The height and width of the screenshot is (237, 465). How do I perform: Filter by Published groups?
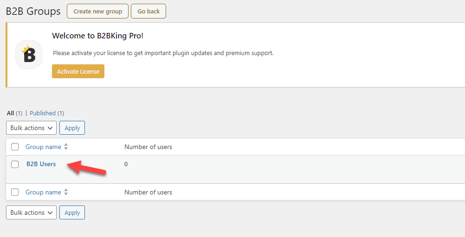[x=43, y=113]
